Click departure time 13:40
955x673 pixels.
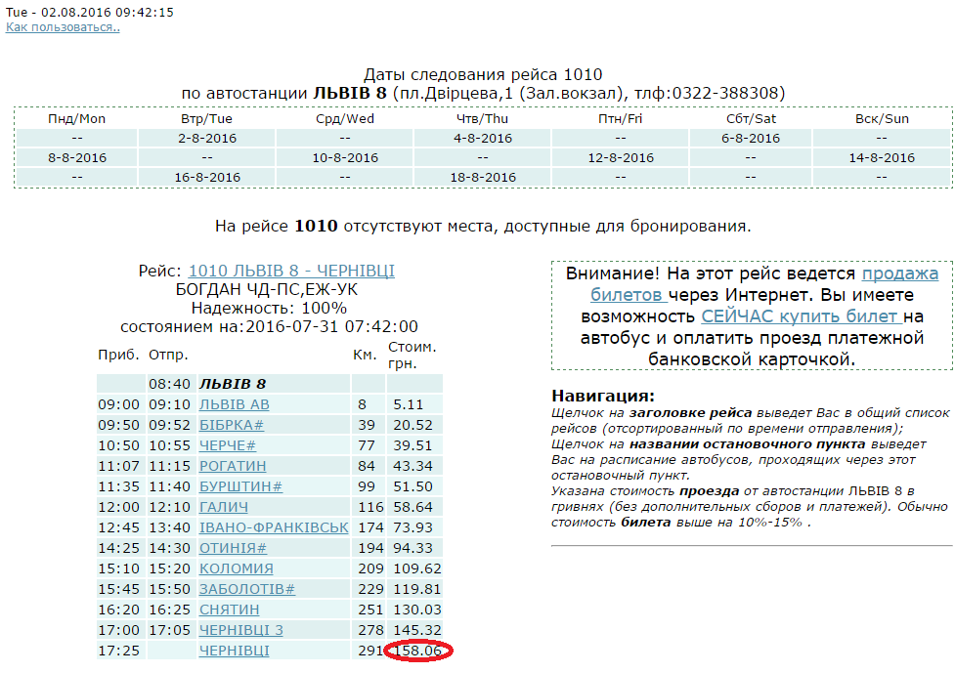(170, 527)
